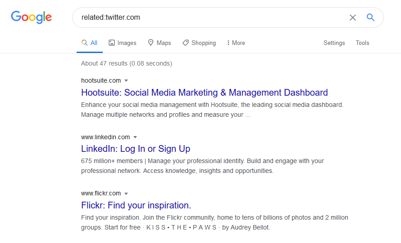Expand the www.flickr.com result dropdown arrow
Screen dimensions: 401x243
(x=126, y=194)
